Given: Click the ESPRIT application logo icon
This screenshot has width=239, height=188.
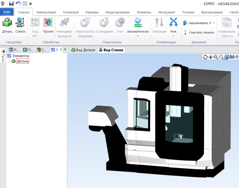Looking at the screenshot, I should [x=3, y=3].
